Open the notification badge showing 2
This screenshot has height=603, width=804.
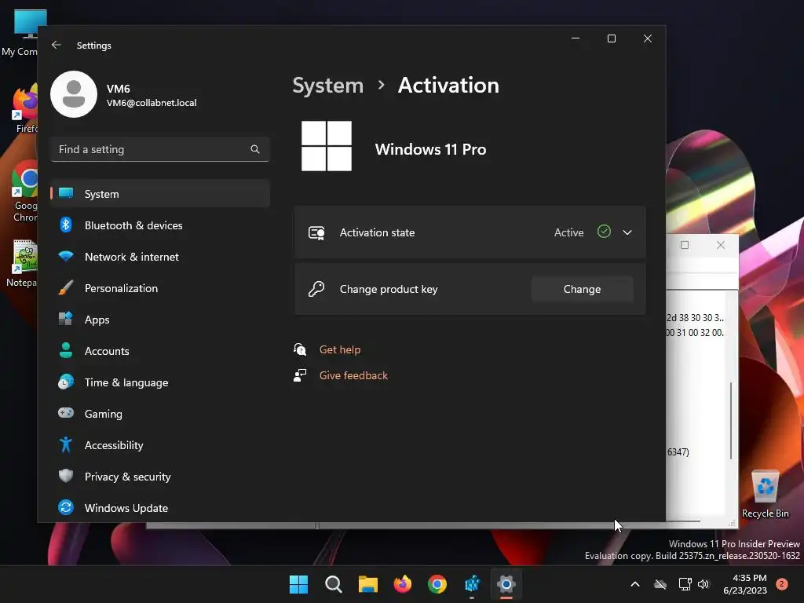(x=782, y=584)
